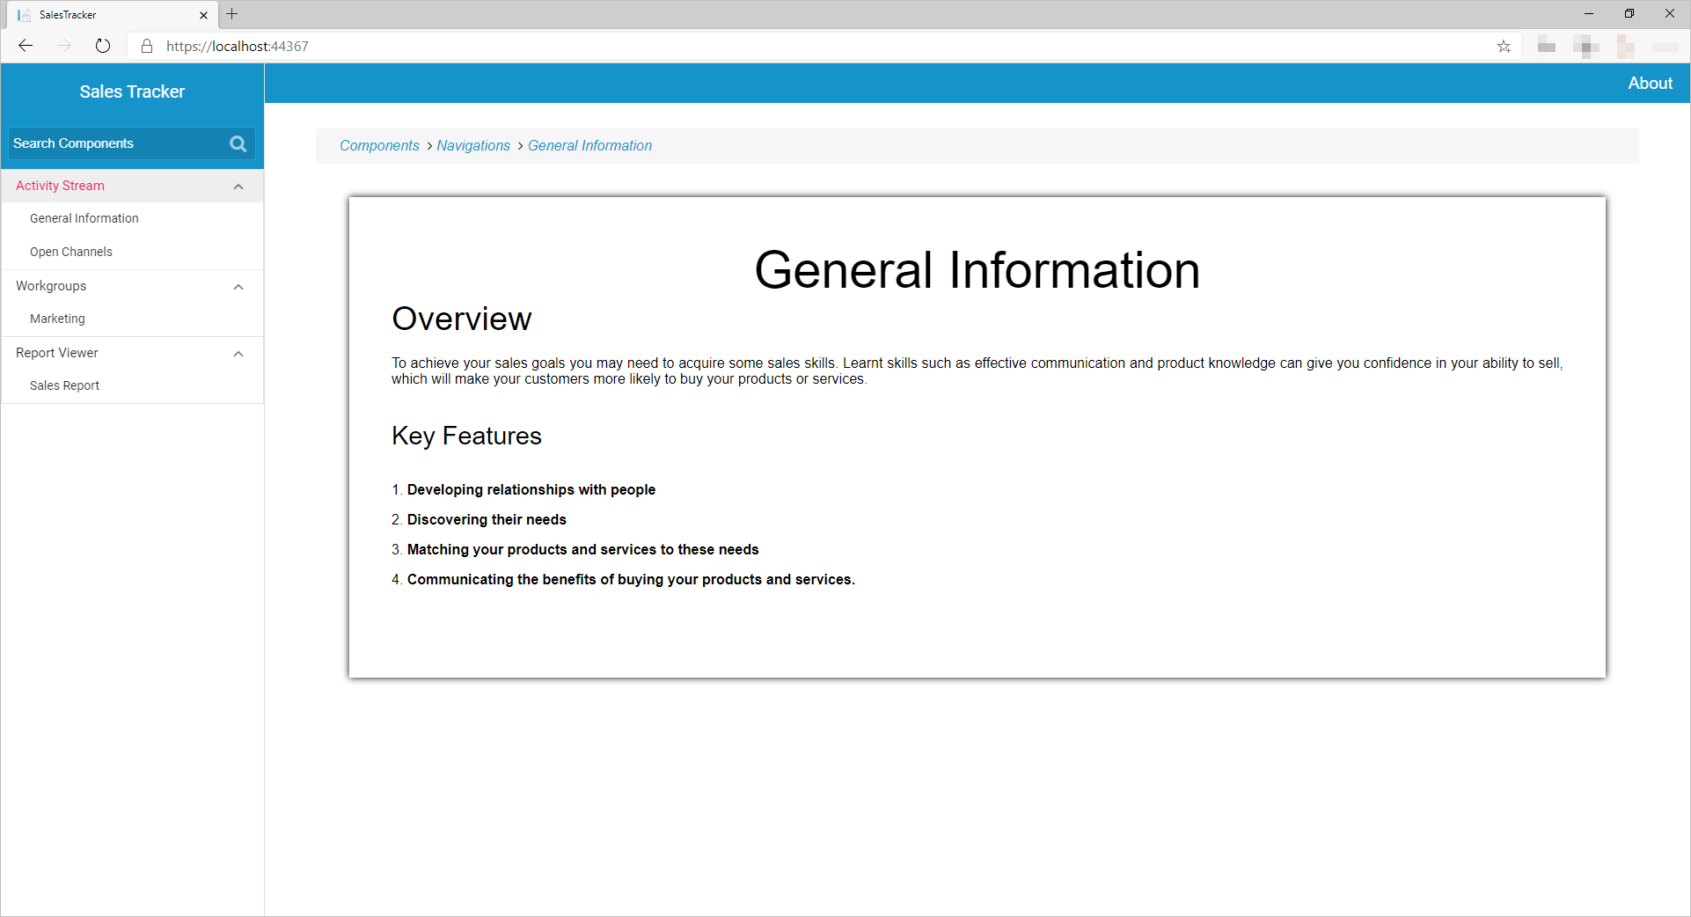Screen dimensions: 1691x917
Task: Go to Navigations breadcrumb
Action: [x=473, y=146]
